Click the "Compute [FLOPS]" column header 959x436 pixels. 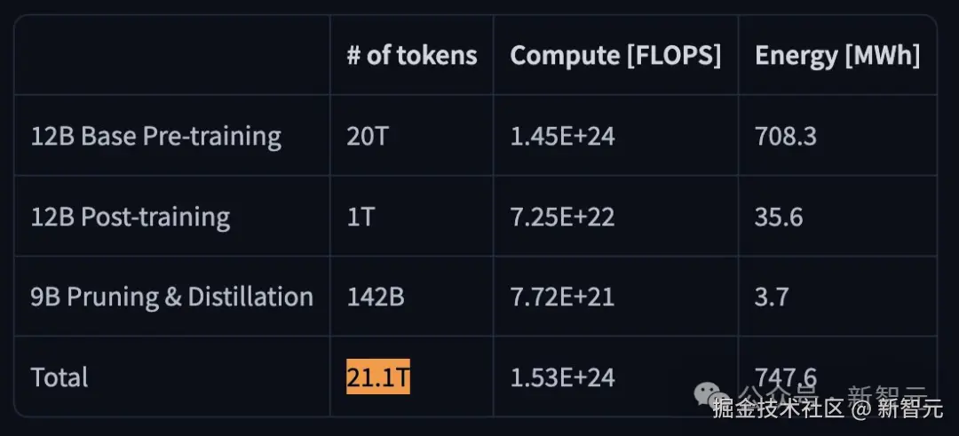click(x=615, y=55)
